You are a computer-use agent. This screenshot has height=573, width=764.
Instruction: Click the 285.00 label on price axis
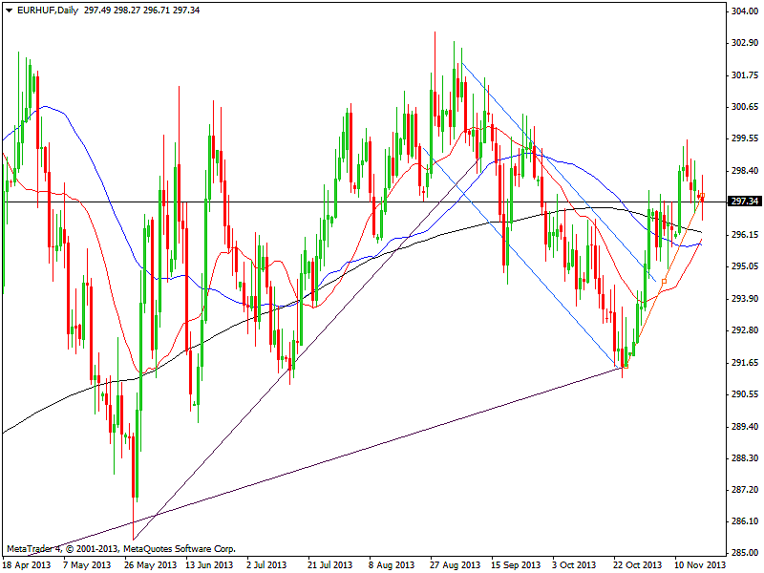tap(742, 553)
